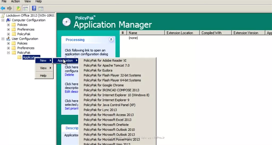272x145 pixels.
Task: Select Policies folder icon under Computer Configuration
Action: pos(14,25)
